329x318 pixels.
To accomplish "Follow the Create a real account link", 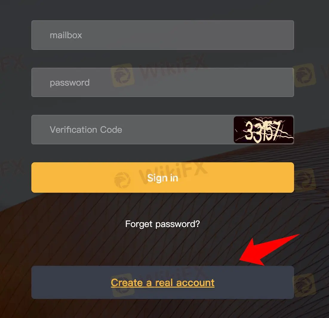I will [163, 283].
